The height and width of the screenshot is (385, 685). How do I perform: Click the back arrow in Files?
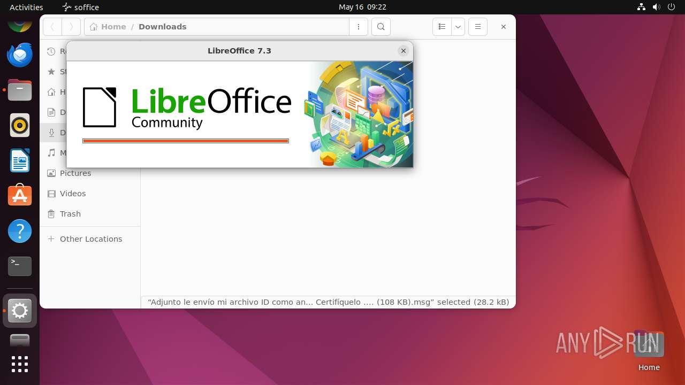click(52, 27)
